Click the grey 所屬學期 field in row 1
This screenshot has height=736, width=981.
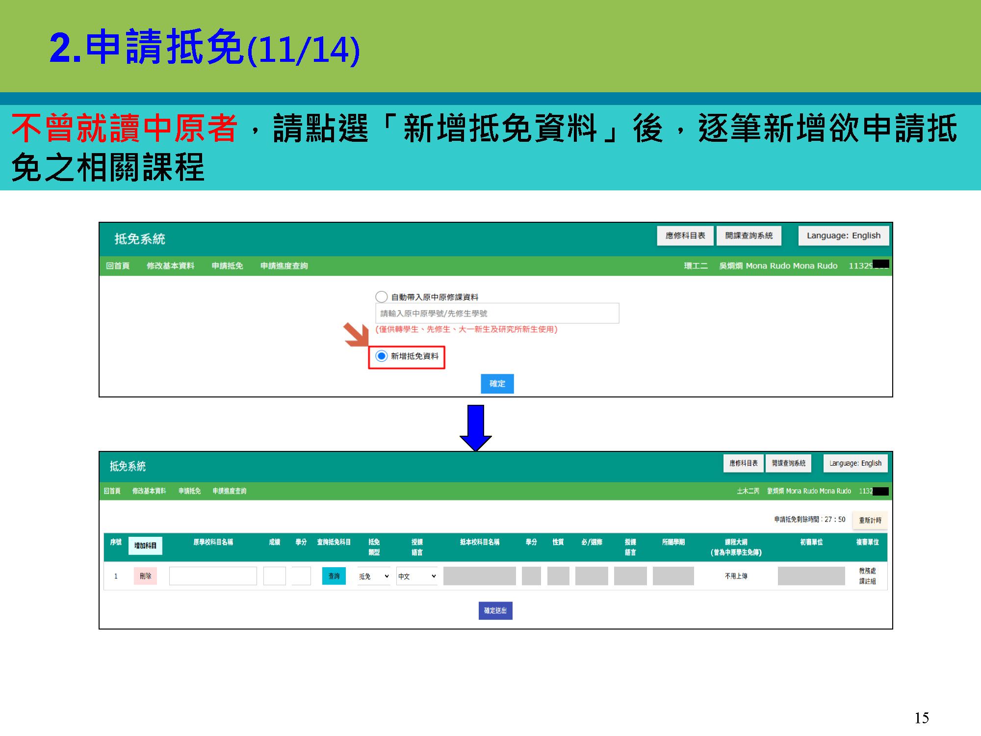673,576
